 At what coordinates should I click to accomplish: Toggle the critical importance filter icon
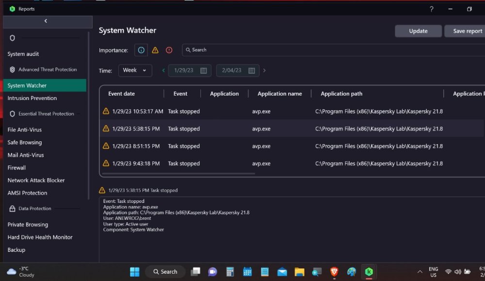point(169,50)
